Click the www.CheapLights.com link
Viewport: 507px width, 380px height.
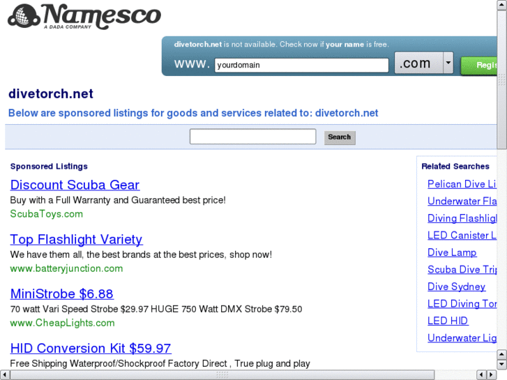(x=62, y=323)
